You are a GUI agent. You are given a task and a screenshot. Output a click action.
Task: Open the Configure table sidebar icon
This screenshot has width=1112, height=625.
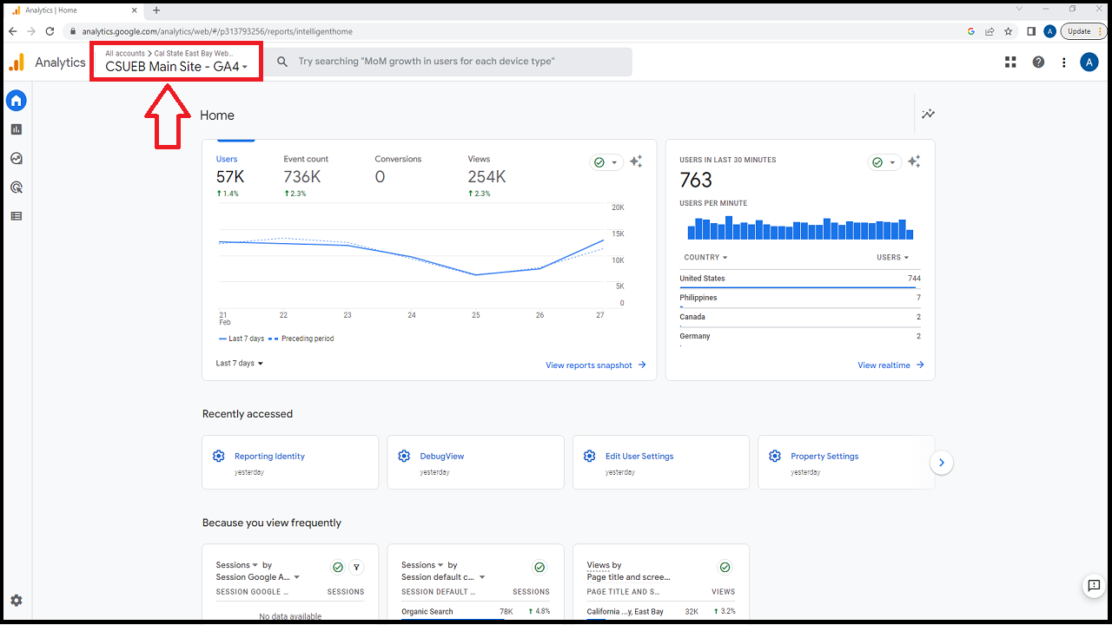(x=16, y=216)
